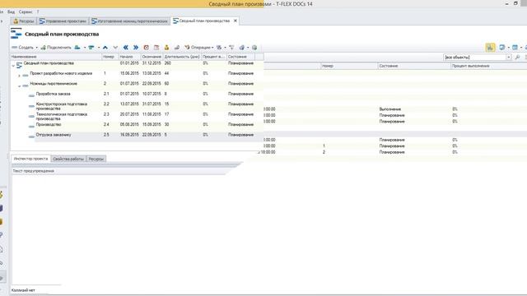Toggle the highlighted yellow view icon
The image size is (527, 296).
pos(491,48)
